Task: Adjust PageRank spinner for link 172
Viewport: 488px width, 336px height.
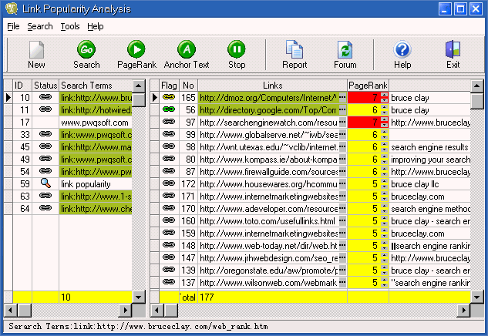Action: coord(385,184)
